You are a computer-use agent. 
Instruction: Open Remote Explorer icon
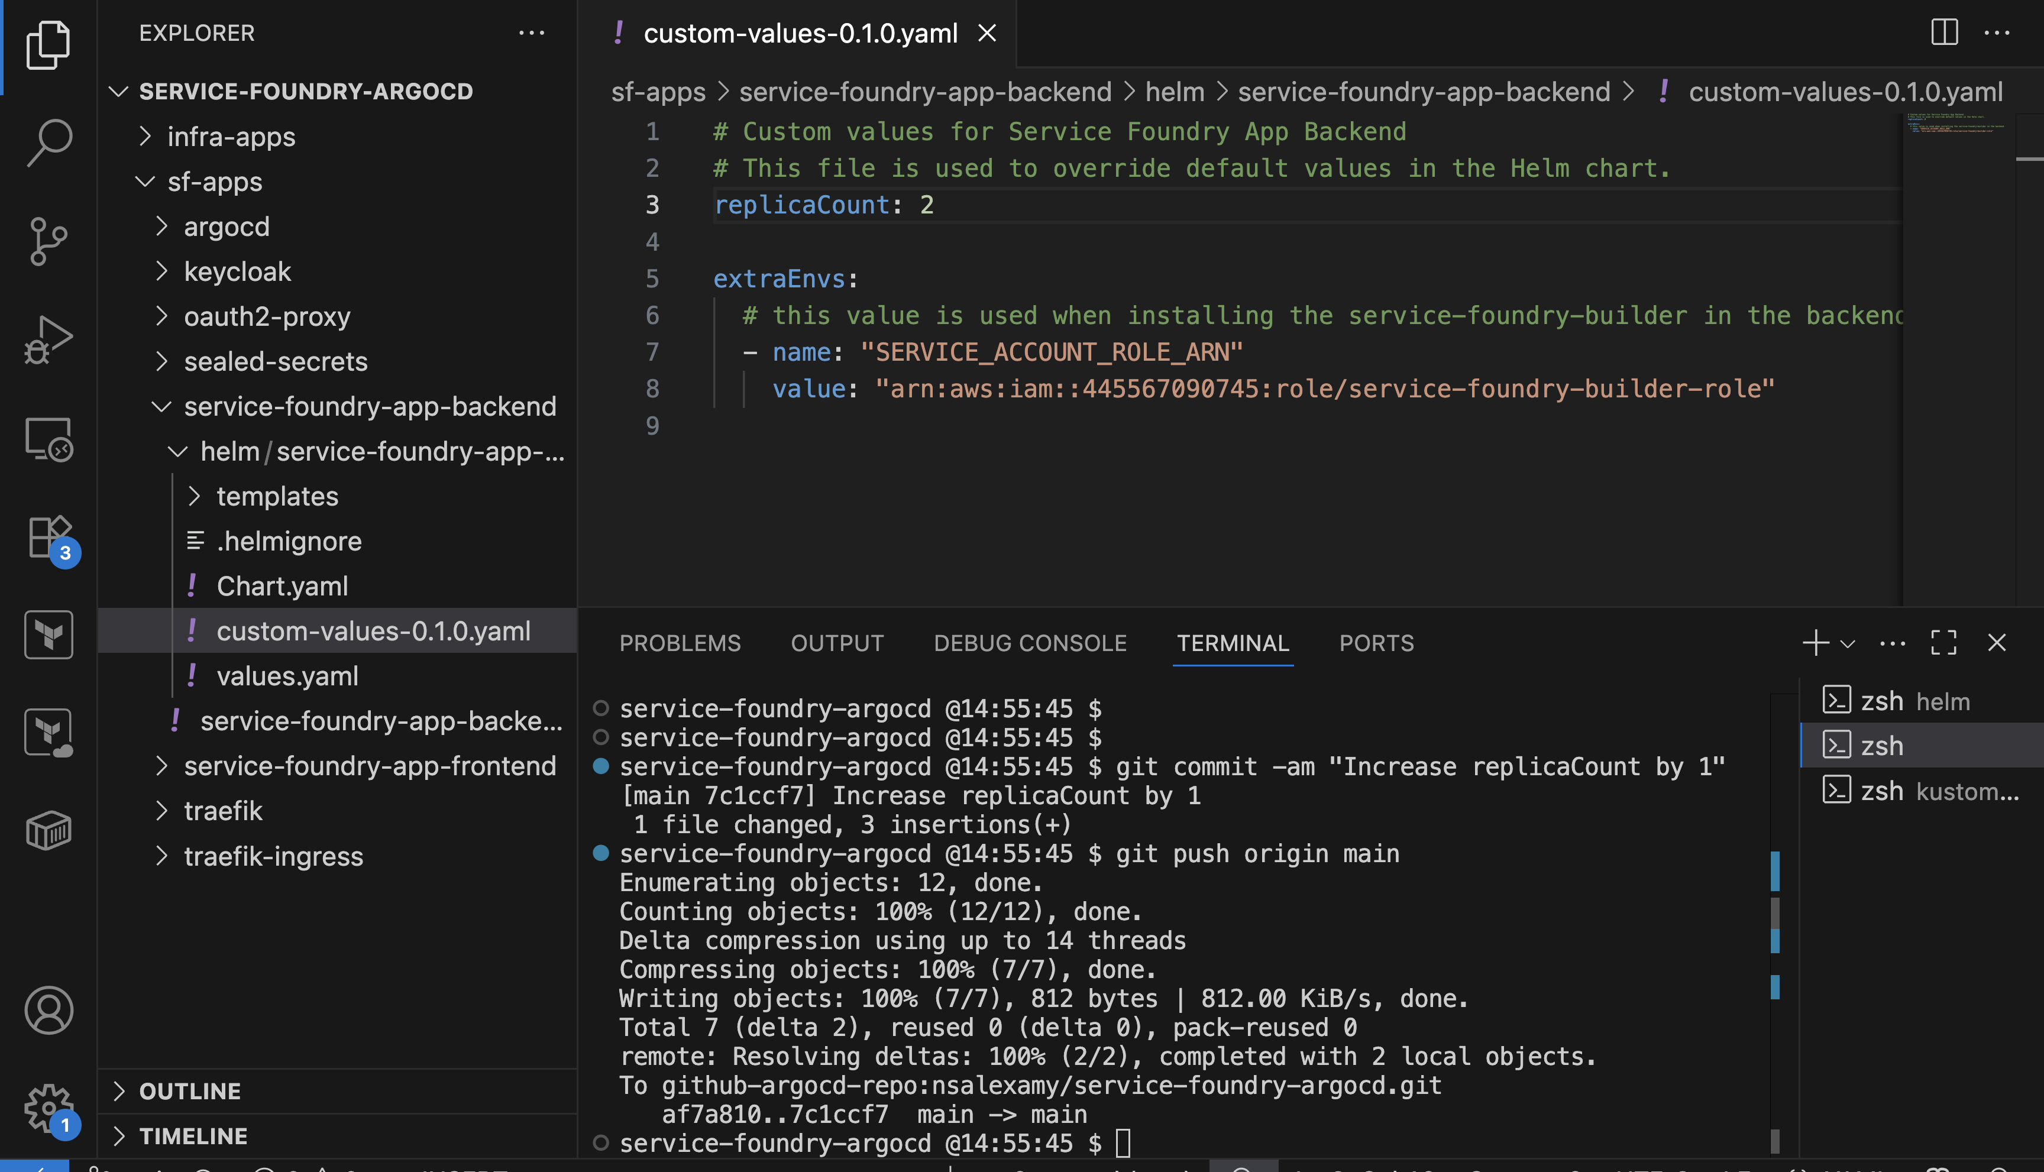pyautogui.click(x=48, y=439)
